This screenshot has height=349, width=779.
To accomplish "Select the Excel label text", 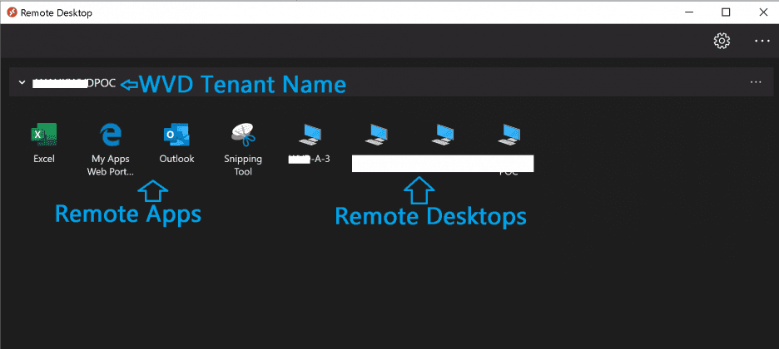I will point(44,160).
